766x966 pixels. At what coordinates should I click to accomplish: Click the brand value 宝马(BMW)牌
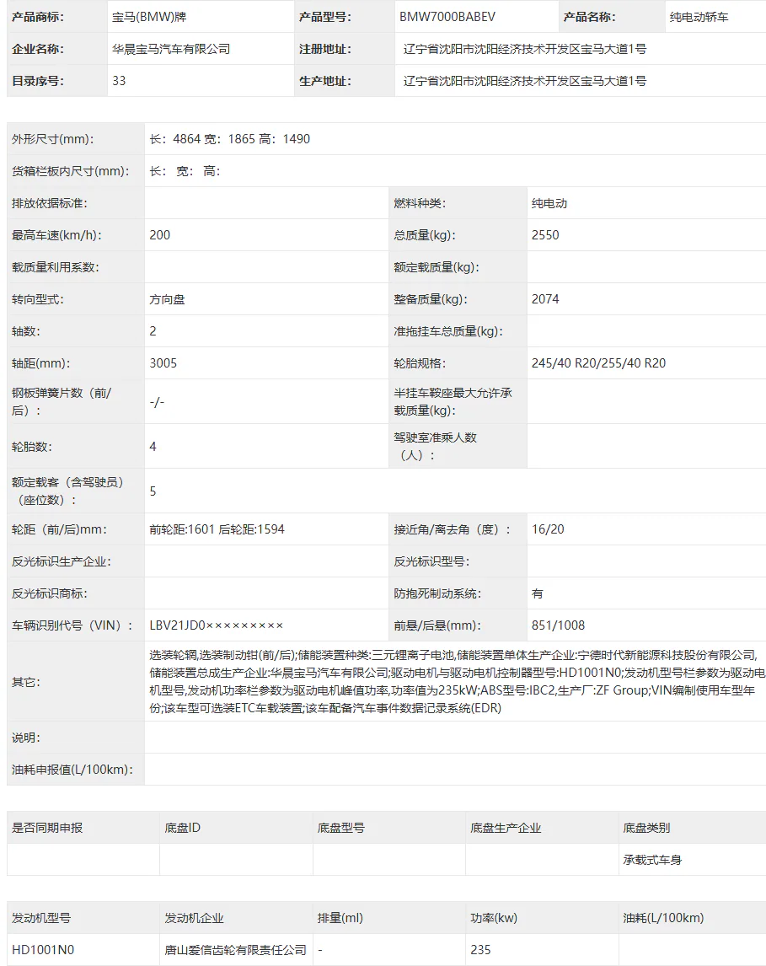[x=149, y=17]
